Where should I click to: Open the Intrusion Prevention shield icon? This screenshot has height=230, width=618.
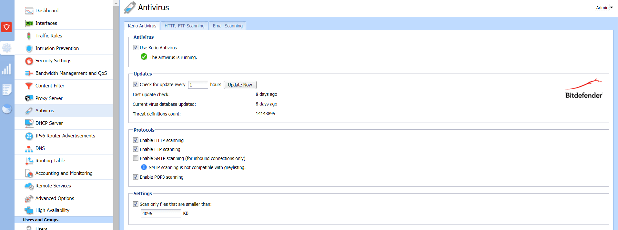[29, 48]
